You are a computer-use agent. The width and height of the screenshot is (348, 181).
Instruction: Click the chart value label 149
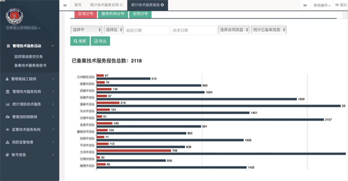(116, 123)
